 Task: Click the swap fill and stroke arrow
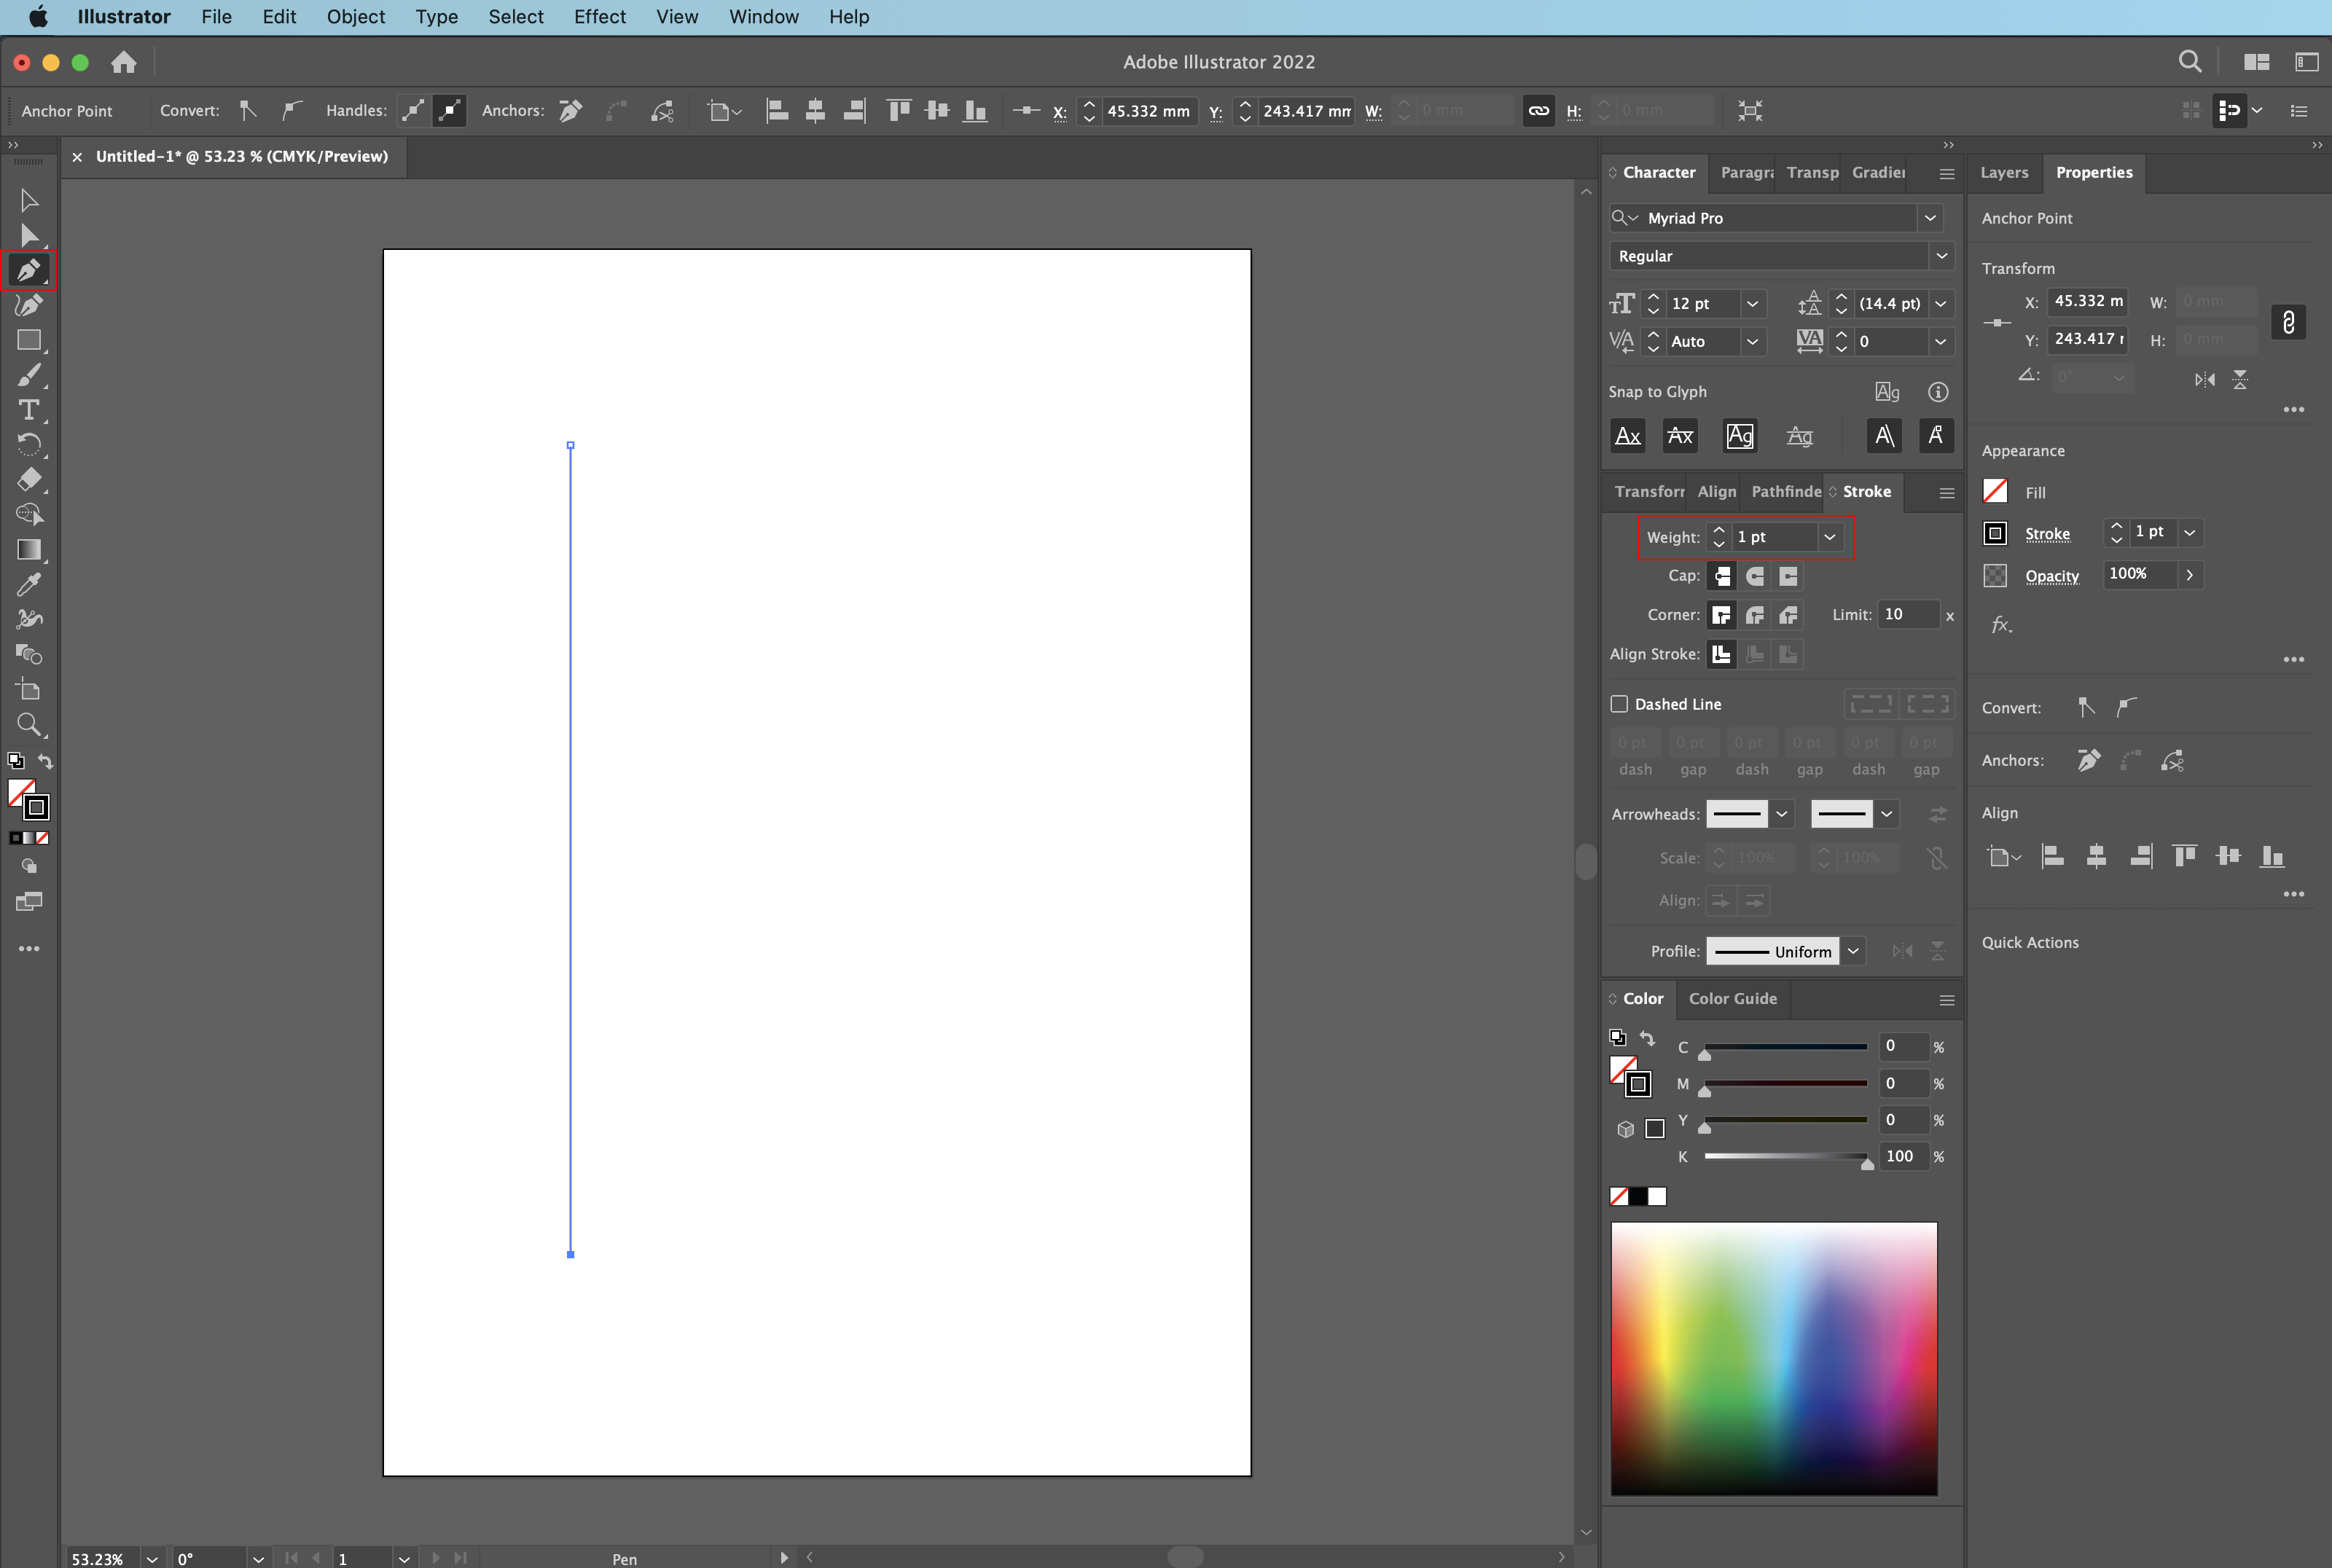(46, 761)
